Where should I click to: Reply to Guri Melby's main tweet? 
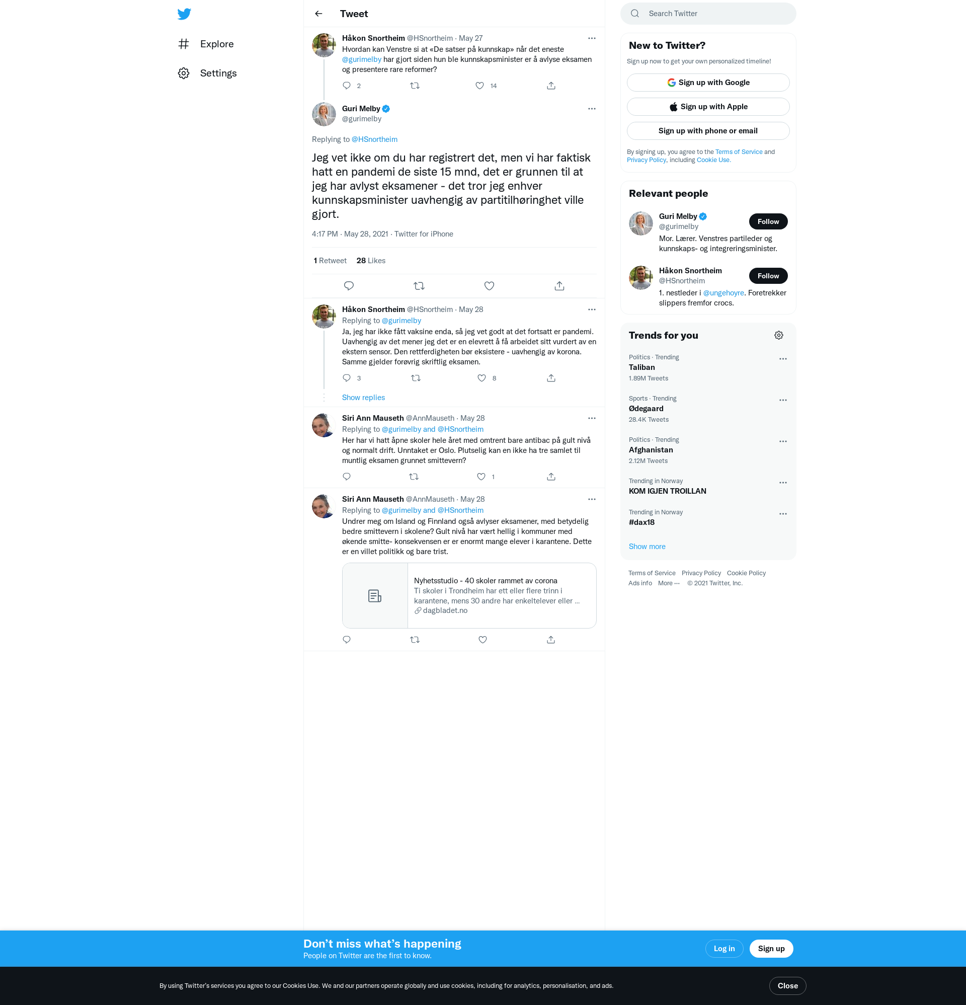349,286
